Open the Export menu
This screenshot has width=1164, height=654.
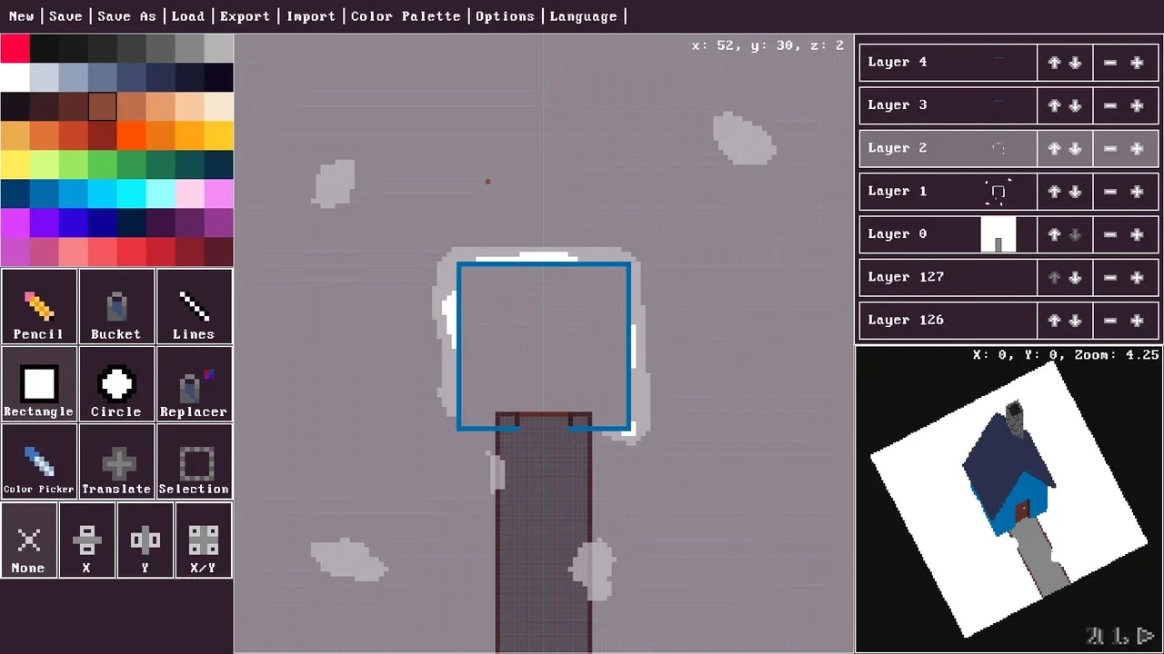coord(246,16)
